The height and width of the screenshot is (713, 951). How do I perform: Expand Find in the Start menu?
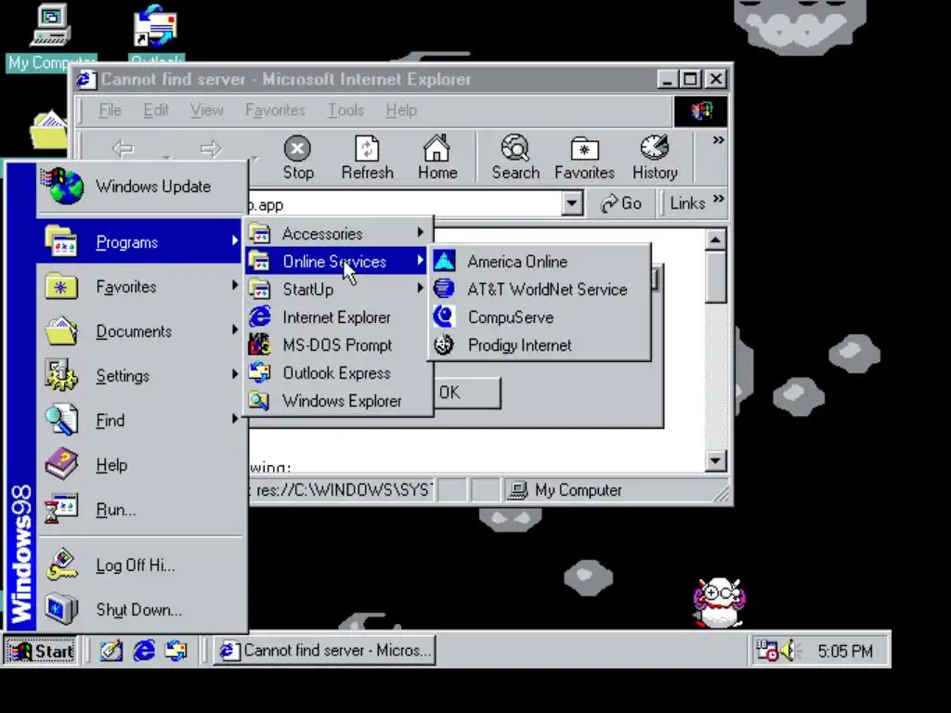point(141,421)
